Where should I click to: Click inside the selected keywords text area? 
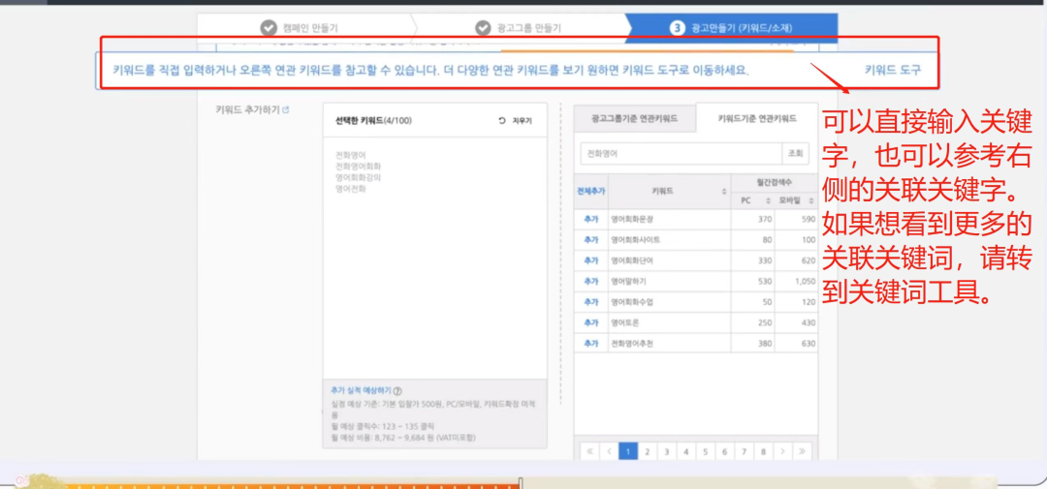(434, 259)
